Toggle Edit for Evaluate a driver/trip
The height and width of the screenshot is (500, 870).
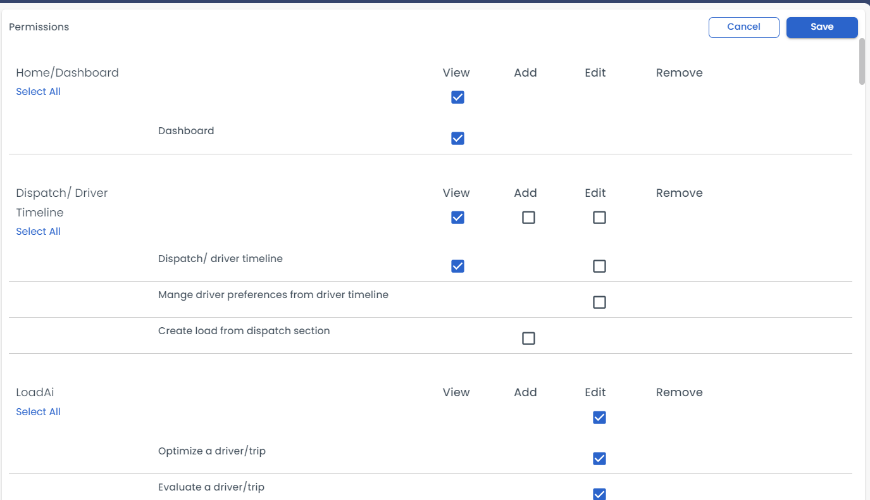pyautogui.click(x=599, y=494)
